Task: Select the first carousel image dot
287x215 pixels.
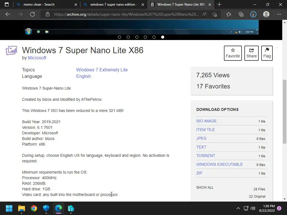Action: tap(119, 37)
